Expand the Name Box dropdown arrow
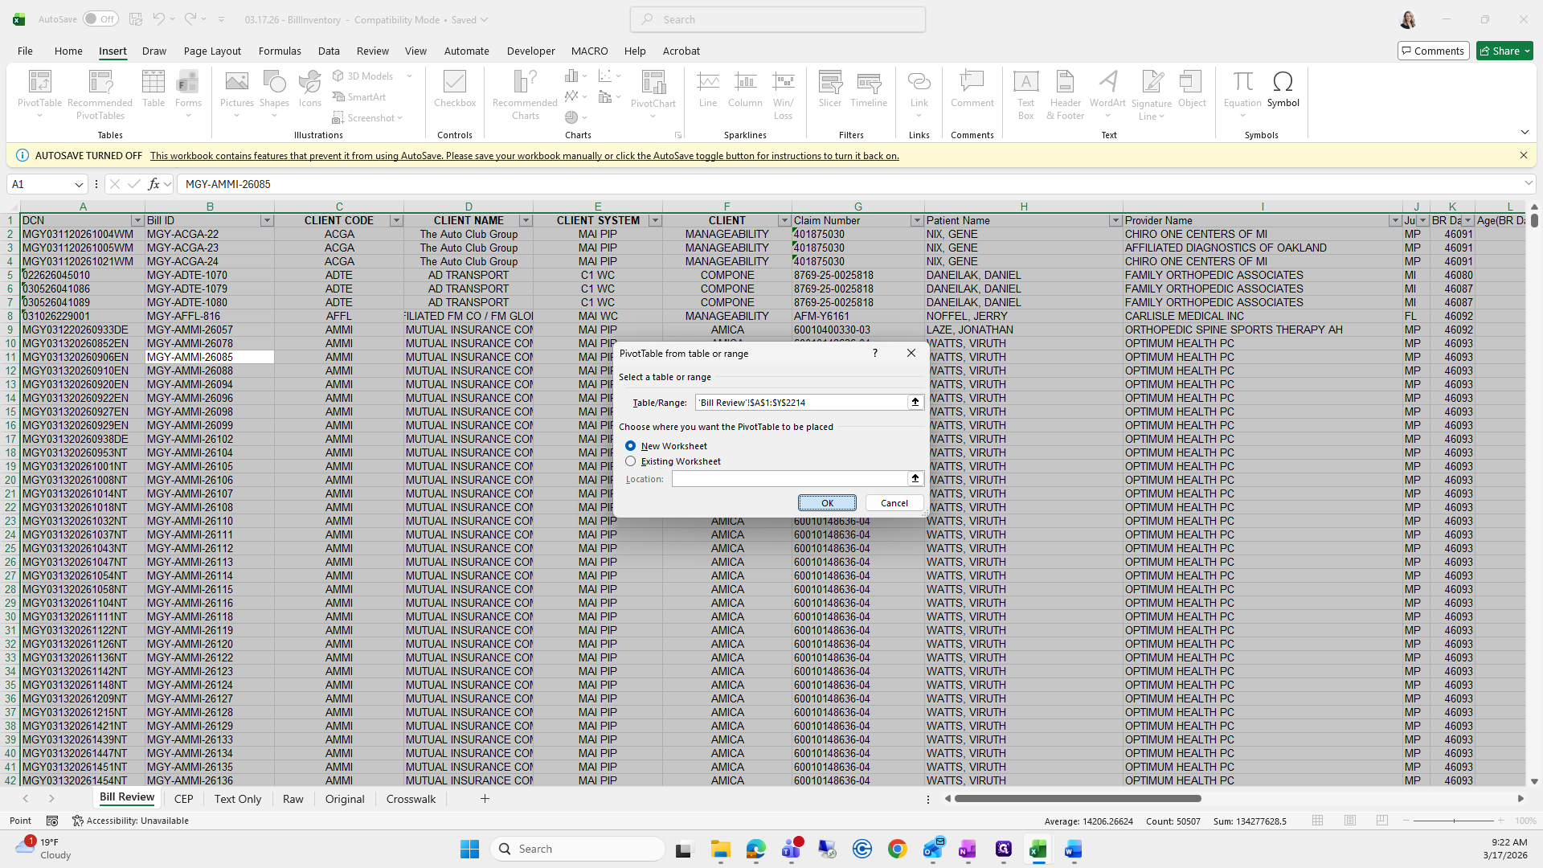This screenshot has height=868, width=1543. [x=79, y=184]
